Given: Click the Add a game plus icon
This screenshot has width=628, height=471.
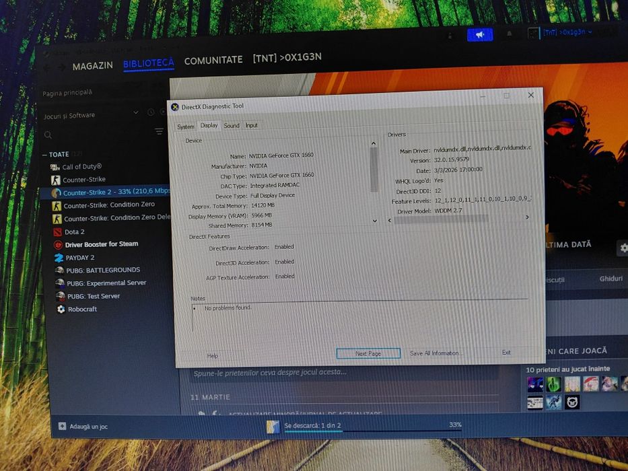Looking at the screenshot, I should point(62,426).
